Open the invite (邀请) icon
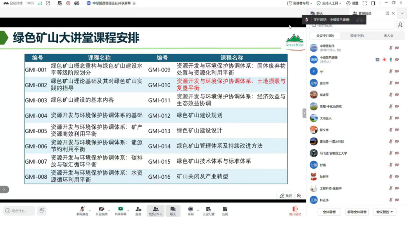 (138, 209)
